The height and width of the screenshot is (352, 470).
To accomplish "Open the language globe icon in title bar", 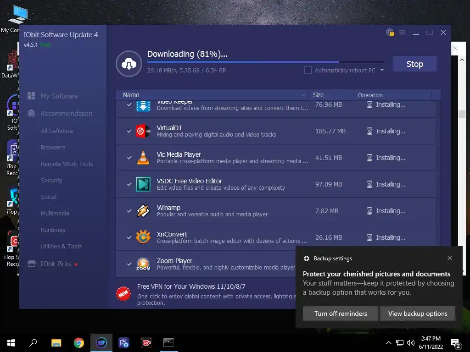I will [x=390, y=32].
